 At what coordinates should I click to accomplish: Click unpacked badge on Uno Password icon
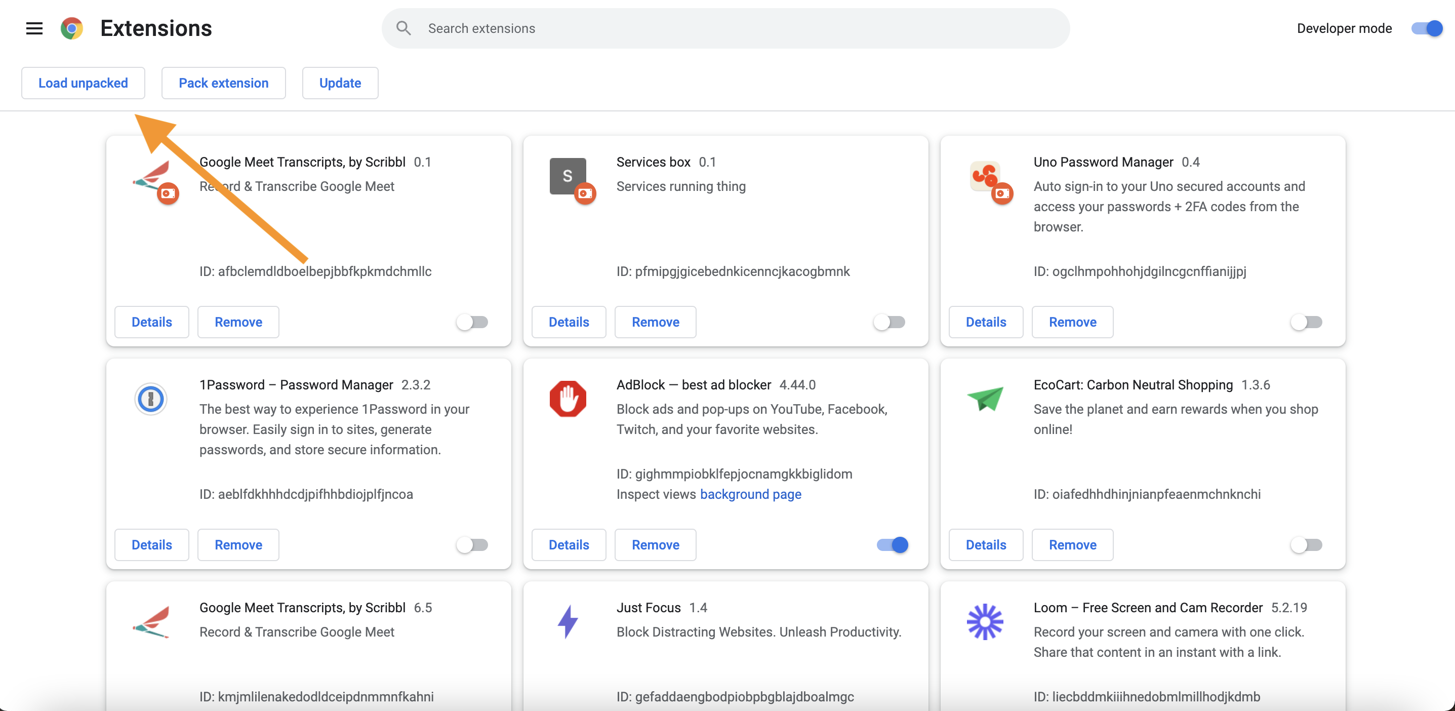tap(1002, 193)
